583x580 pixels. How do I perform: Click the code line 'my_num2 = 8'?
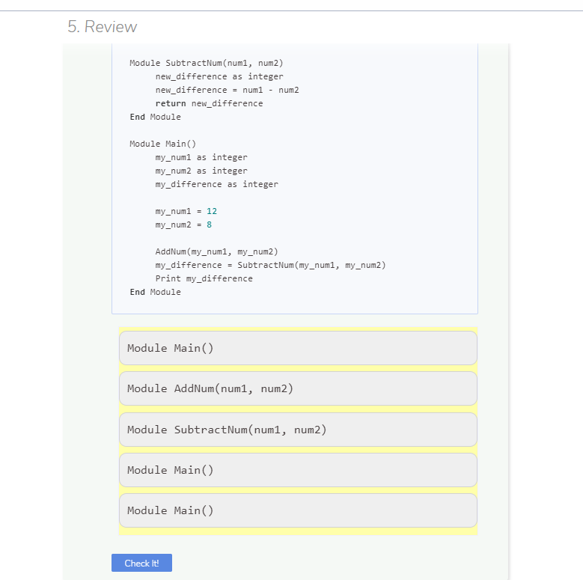point(183,225)
